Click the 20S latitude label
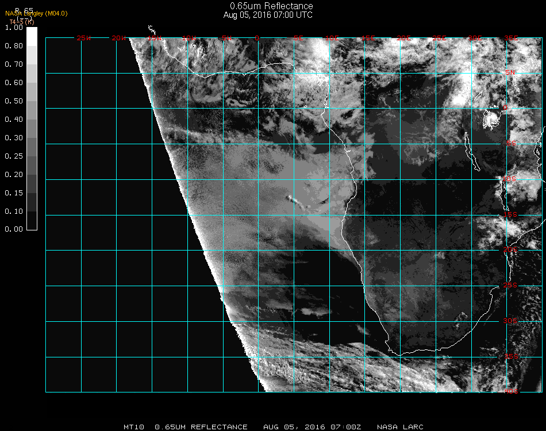Screen dimensions: 546x431 (x=510, y=249)
